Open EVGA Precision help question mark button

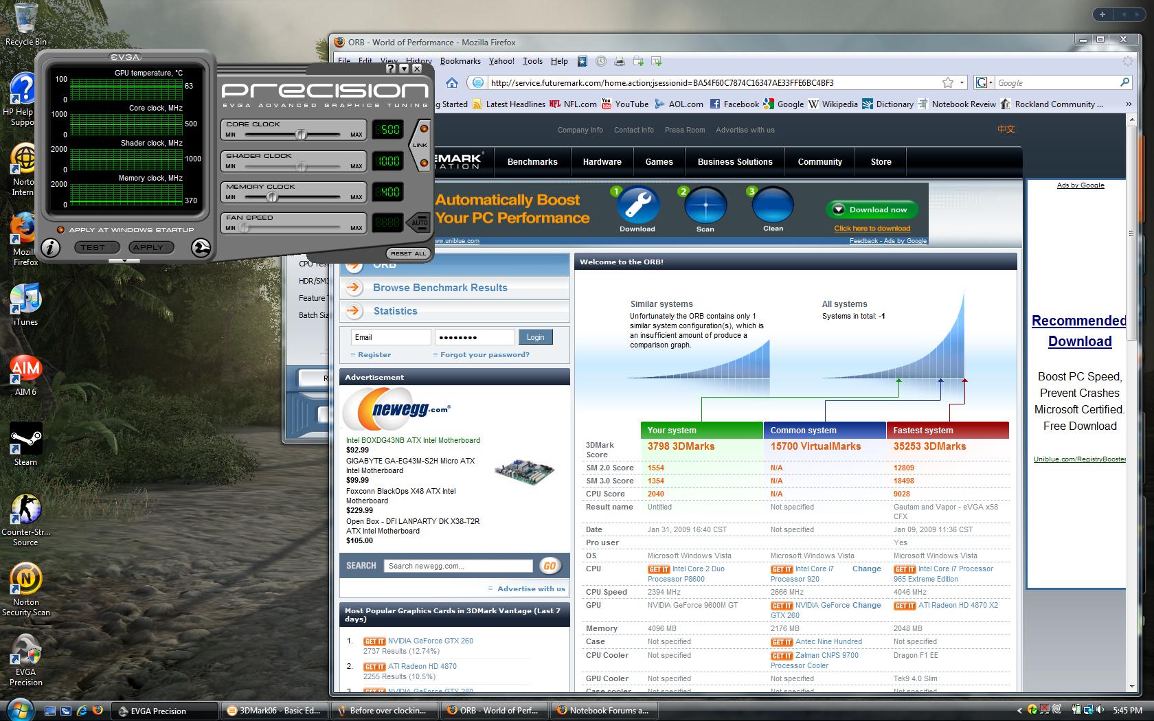tap(391, 69)
